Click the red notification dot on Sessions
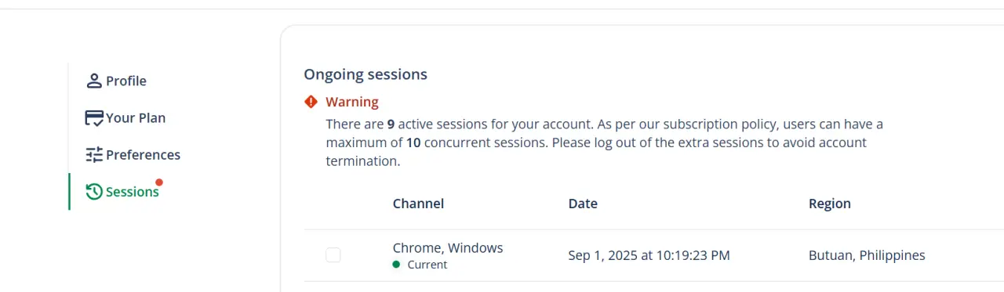This screenshot has height=292, width=1004. (159, 182)
